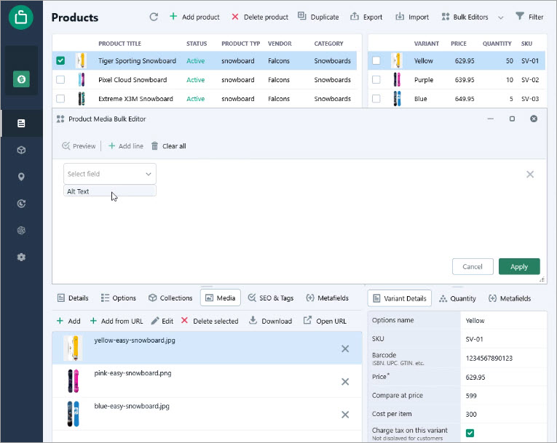Click Add from URL button

pyautogui.click(x=116, y=321)
